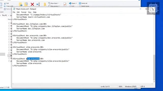Click the vertical scrollbar up arrow
The image size is (163, 91).
point(154,15)
